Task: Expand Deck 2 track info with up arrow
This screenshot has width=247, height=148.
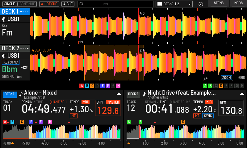Action: [242, 94]
